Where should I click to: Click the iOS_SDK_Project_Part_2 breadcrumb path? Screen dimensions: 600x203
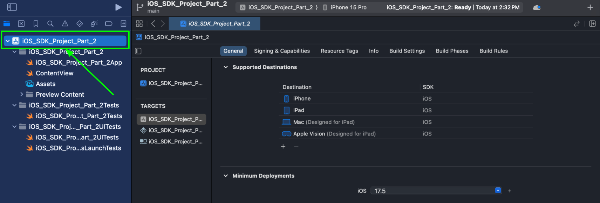pos(172,37)
